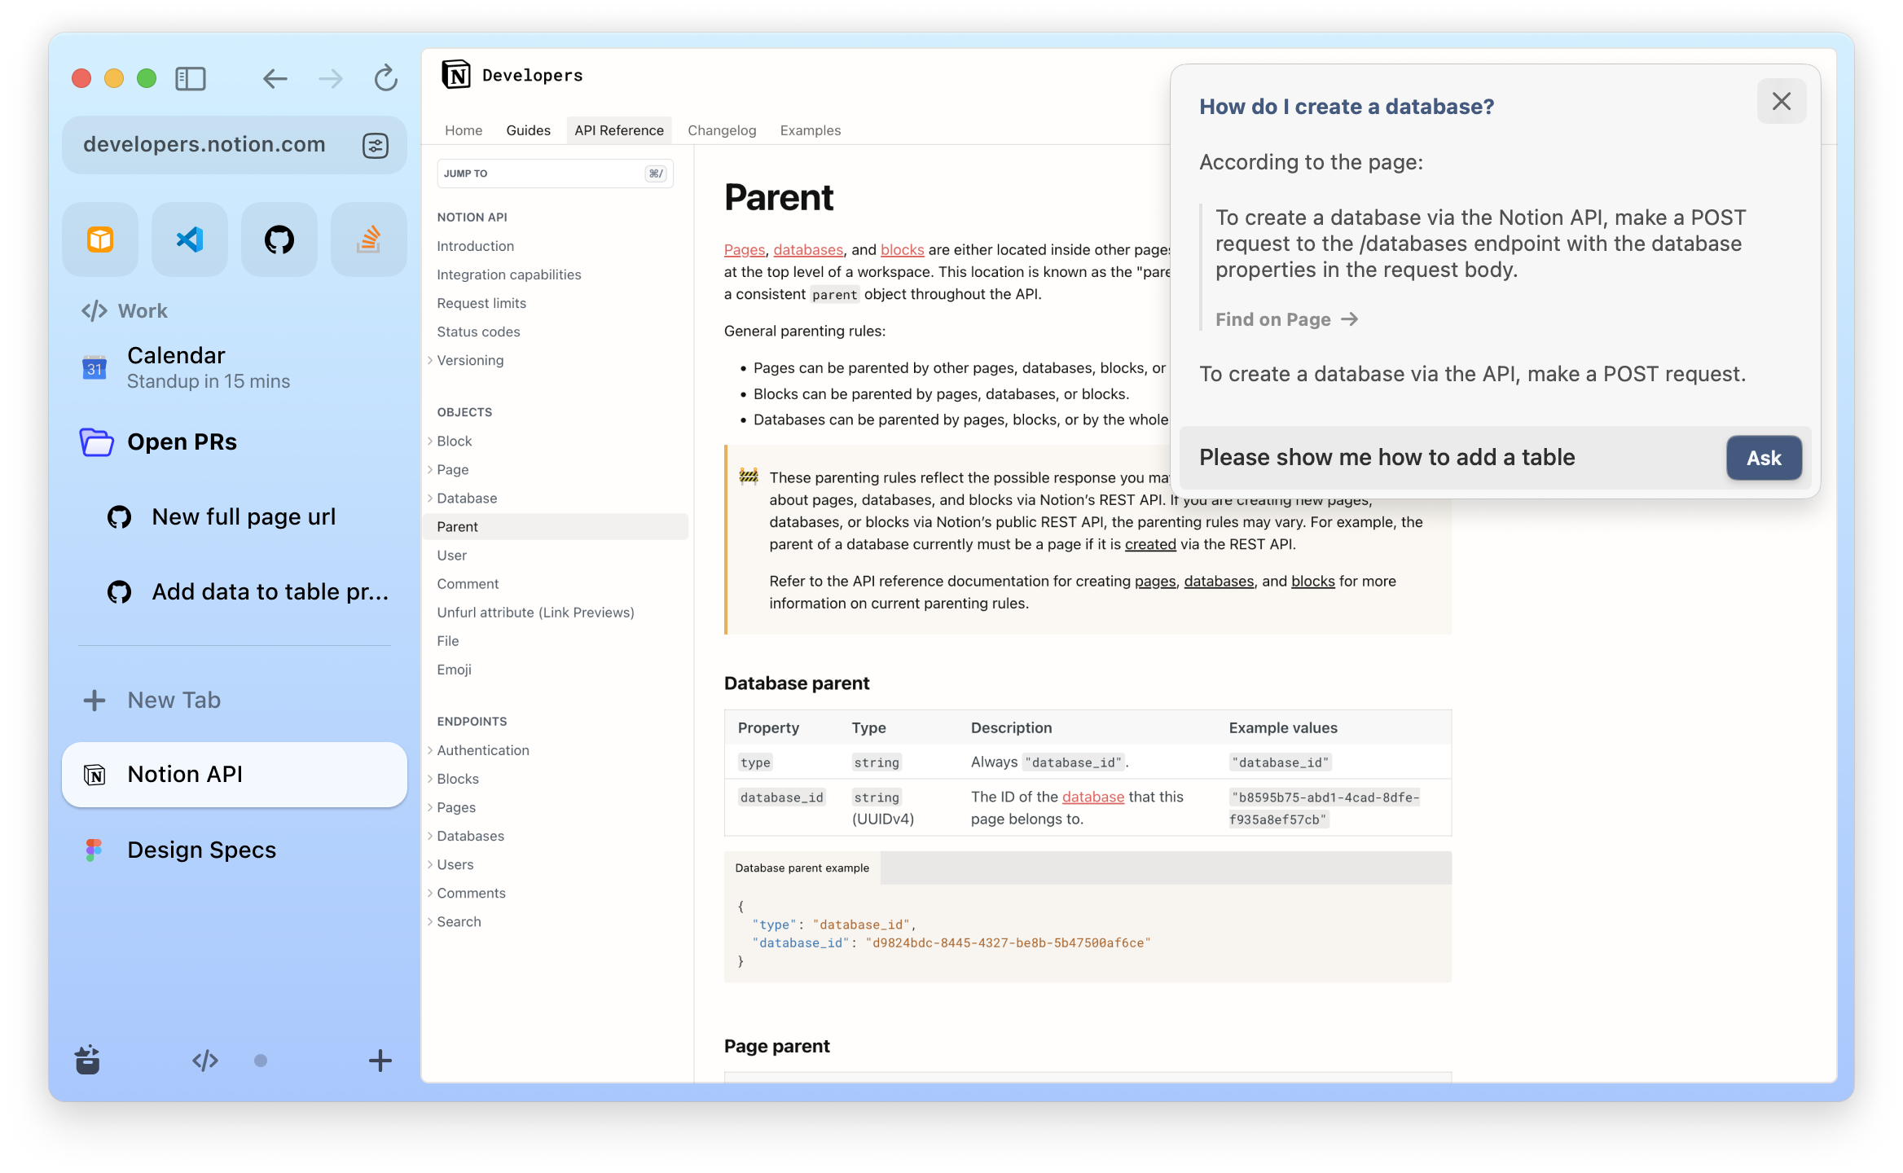Open site controls icon in URL bar
1903x1173 pixels.
pyautogui.click(x=375, y=146)
